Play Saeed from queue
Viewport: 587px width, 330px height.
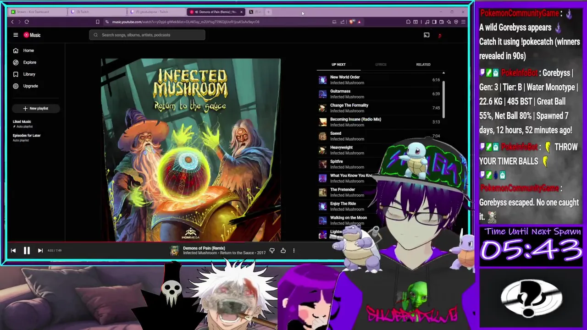[380, 136]
